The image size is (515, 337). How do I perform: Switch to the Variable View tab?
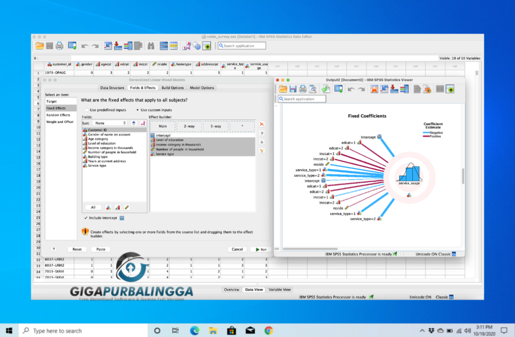click(280, 289)
